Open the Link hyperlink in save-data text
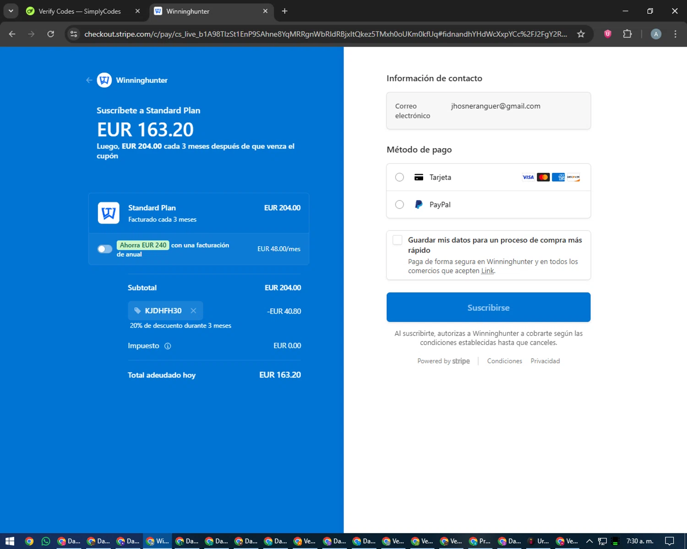The image size is (687, 549). [488, 271]
